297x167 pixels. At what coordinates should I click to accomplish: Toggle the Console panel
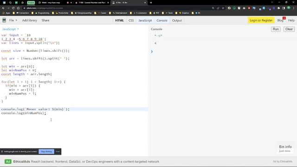click(x=162, y=20)
